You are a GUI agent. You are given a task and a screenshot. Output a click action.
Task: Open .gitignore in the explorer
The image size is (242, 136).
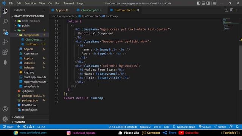coord(28,91)
